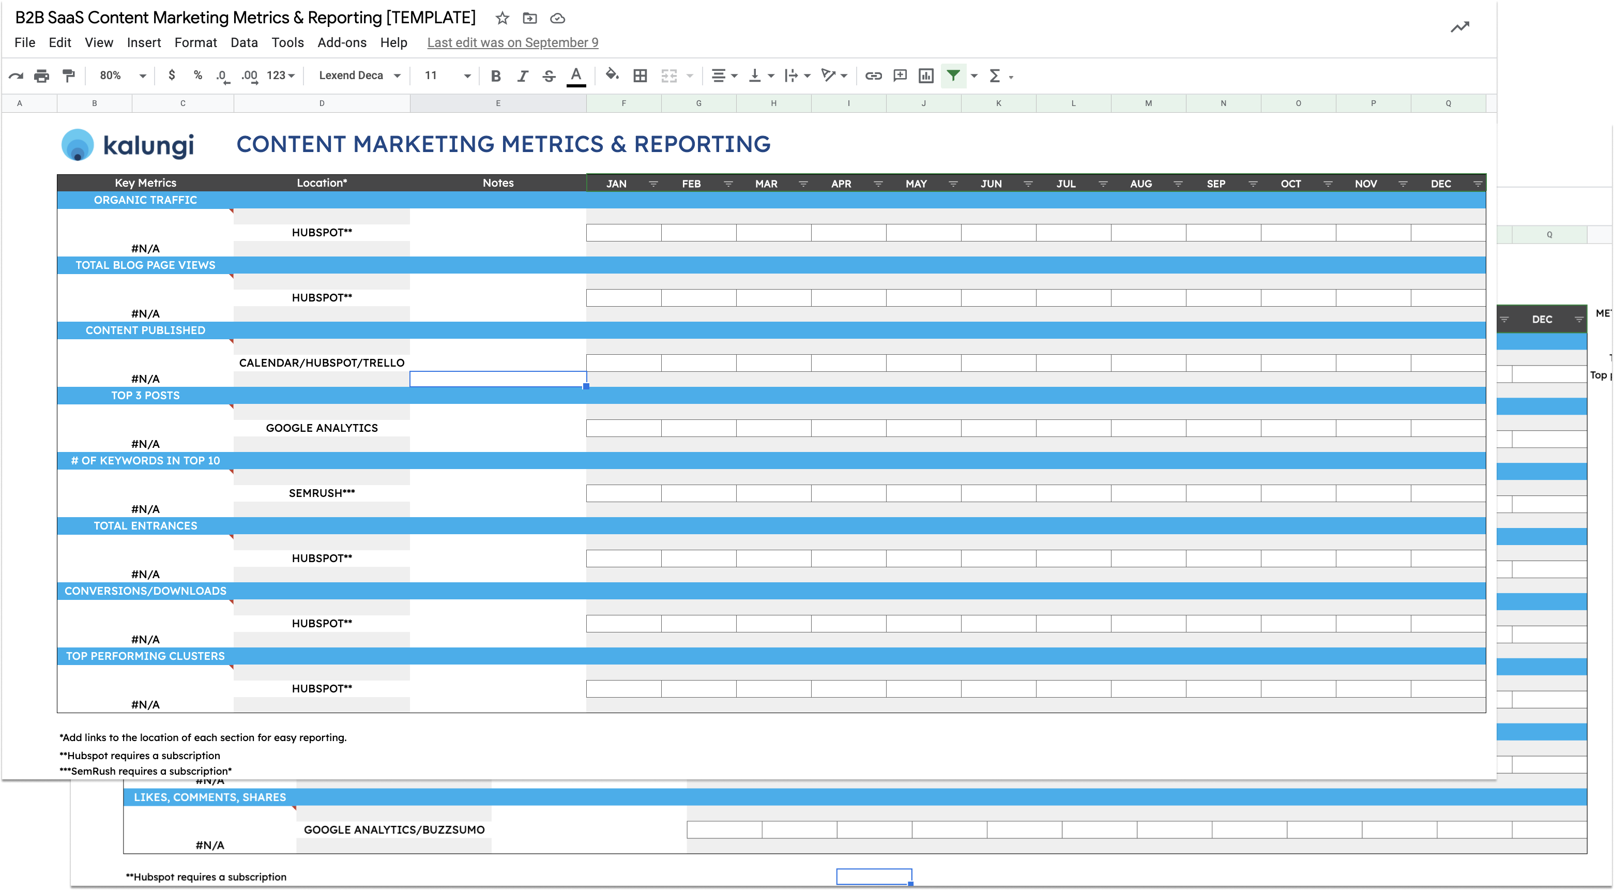Open the fill color bucket
The image size is (1614, 890).
point(612,75)
